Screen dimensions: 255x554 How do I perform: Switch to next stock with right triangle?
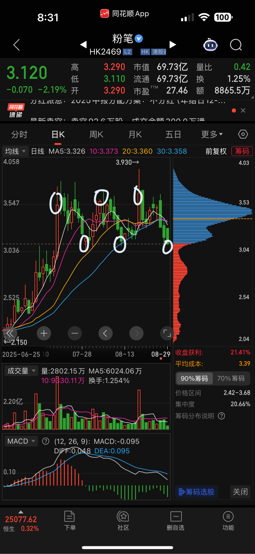[173, 45]
